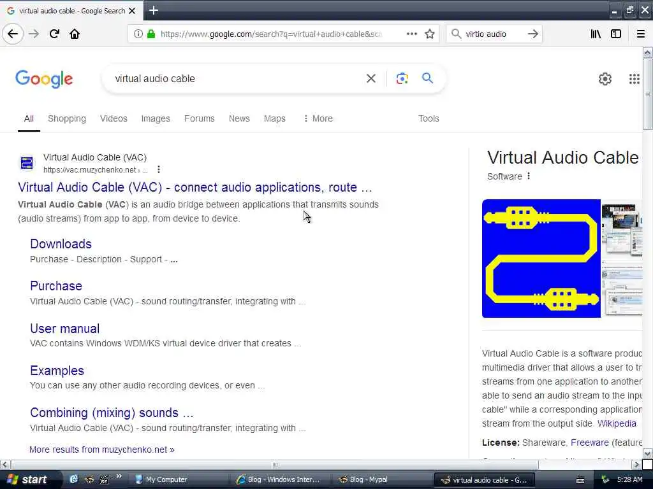Click the blue Google search magnifier button

point(427,78)
